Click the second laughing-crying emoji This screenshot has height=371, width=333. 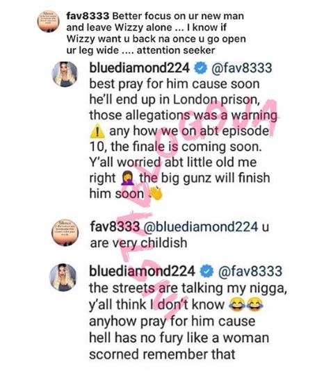pyautogui.click(x=255, y=304)
